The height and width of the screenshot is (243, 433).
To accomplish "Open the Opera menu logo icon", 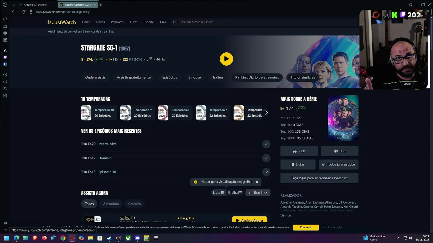I will tap(5, 5).
